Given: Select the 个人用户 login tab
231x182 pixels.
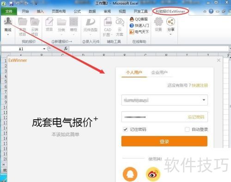Looking at the screenshot, I should 134,72.
